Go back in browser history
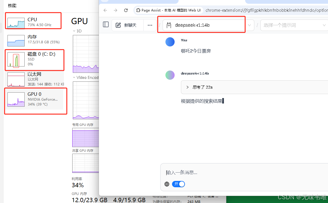Screen dimensions: 328x203 point(105,10)
